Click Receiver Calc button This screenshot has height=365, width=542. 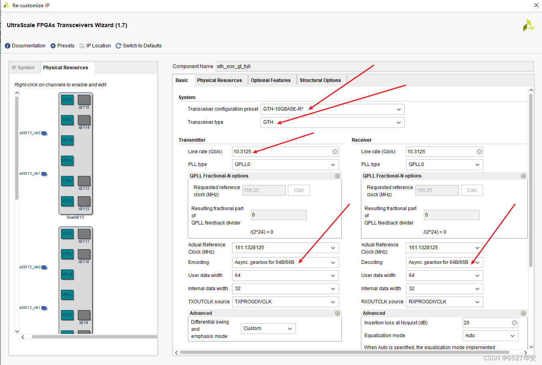click(x=472, y=190)
